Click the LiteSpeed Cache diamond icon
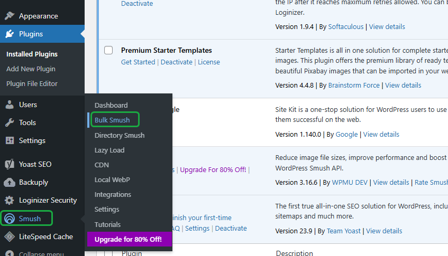The height and width of the screenshot is (256, 448). point(10,236)
